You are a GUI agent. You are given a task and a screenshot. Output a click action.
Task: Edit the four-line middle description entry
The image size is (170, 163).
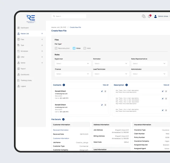[163, 99]
